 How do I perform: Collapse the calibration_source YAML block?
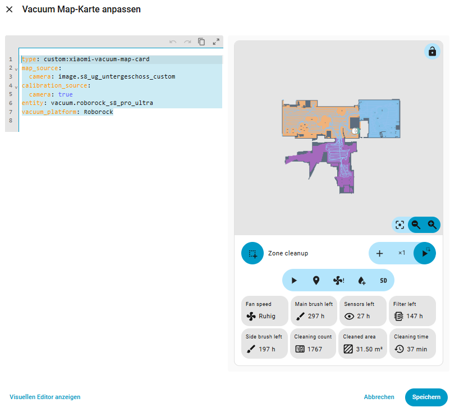point(16,87)
